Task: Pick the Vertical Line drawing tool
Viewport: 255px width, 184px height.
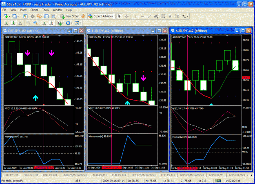Action: click(135, 16)
